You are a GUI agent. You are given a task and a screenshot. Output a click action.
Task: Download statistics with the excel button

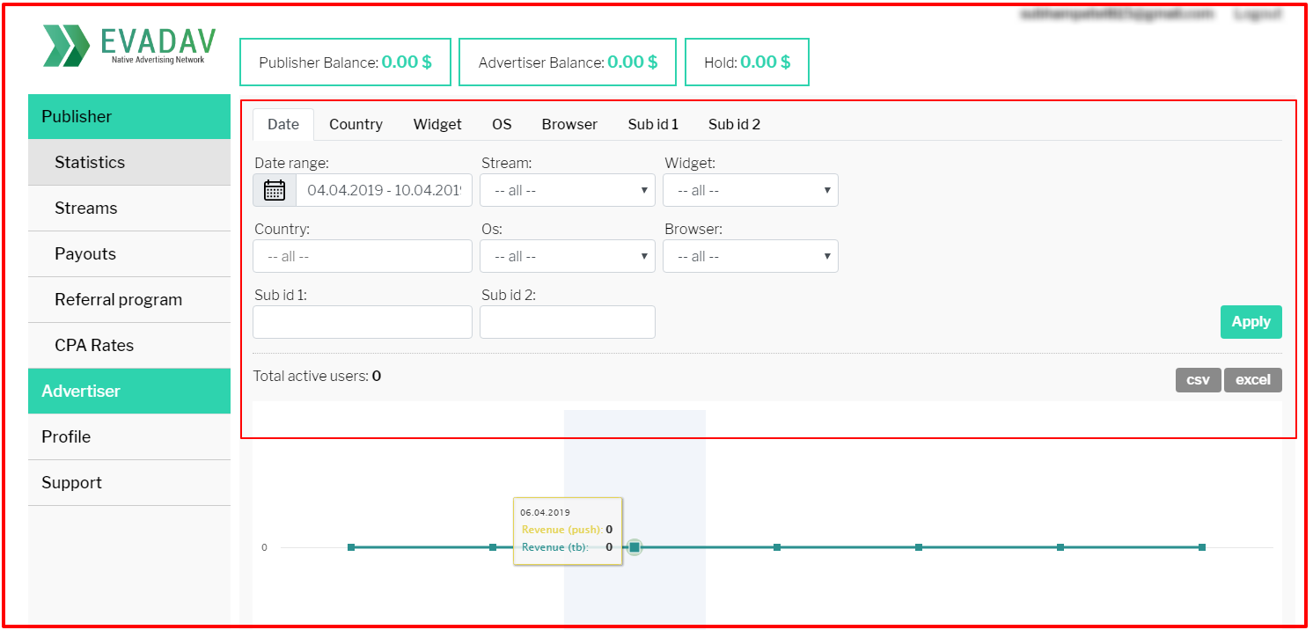(x=1252, y=380)
